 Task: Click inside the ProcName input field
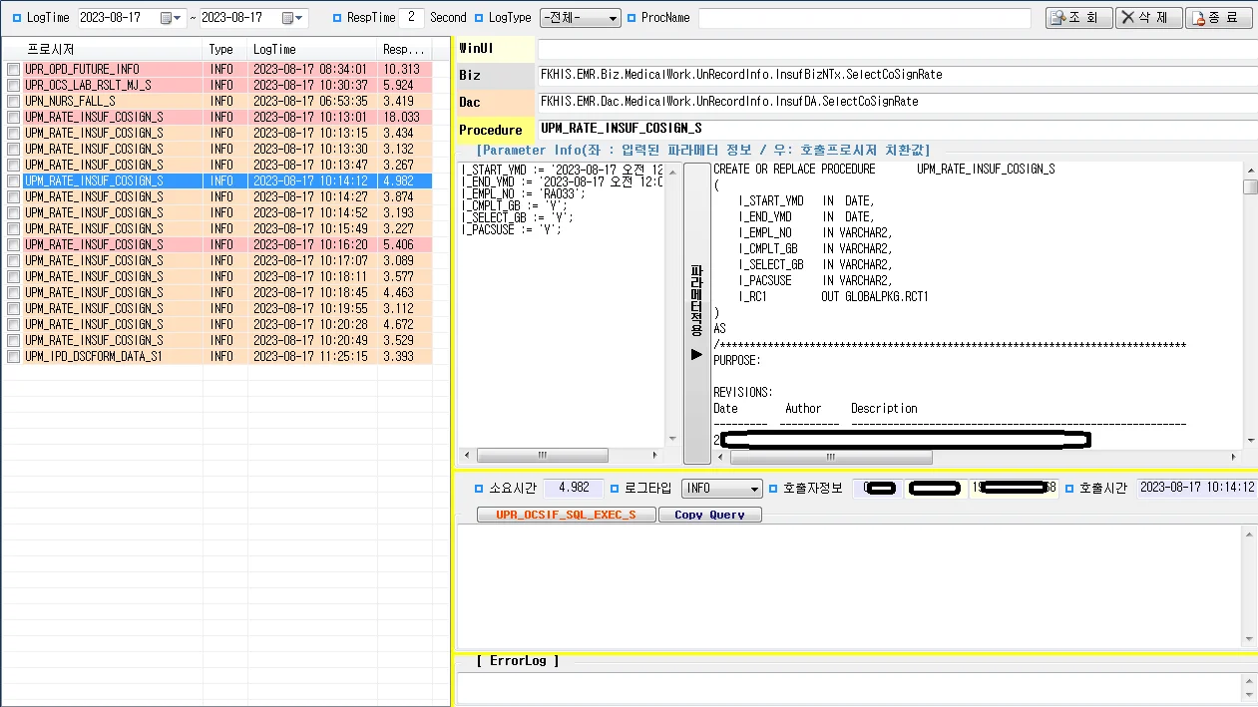(x=865, y=17)
